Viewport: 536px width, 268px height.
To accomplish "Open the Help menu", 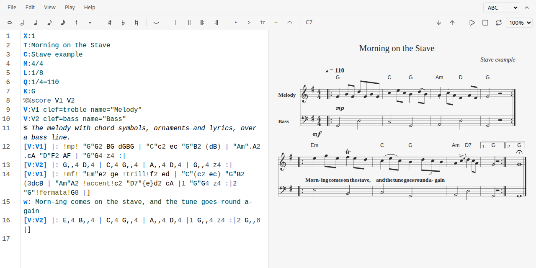I will pos(90,8).
